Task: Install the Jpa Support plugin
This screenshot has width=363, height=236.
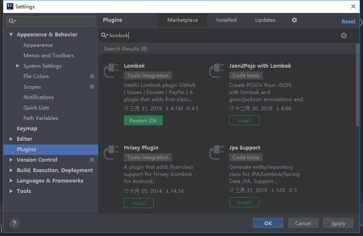Action: point(244,202)
